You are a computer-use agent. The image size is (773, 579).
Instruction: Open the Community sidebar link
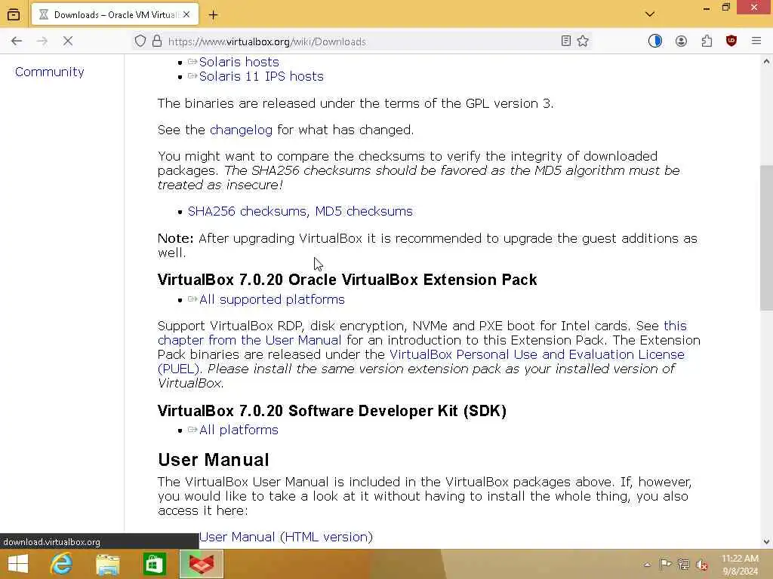click(x=50, y=72)
